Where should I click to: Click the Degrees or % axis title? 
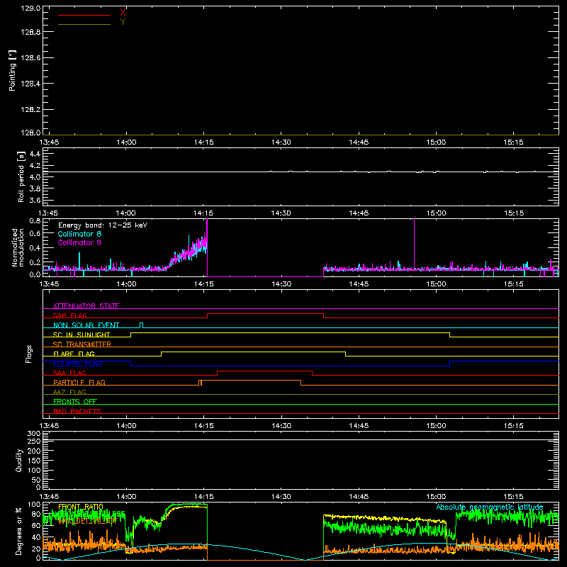click(18, 531)
